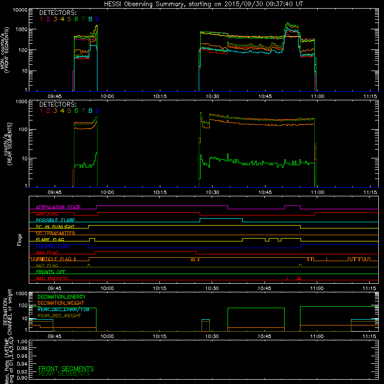Screen dimensions: 384x384
Task: Click the SC_TRANSMITTER flag label
Action: [x=56, y=233]
